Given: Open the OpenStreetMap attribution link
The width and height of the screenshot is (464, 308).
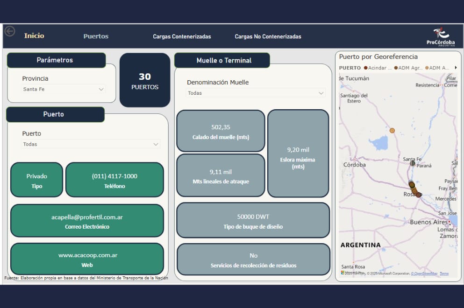Looking at the screenshot, I should coord(424,274).
